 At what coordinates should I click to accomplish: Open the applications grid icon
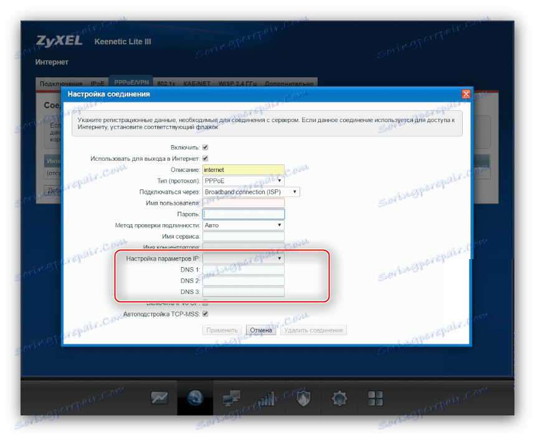point(375,398)
